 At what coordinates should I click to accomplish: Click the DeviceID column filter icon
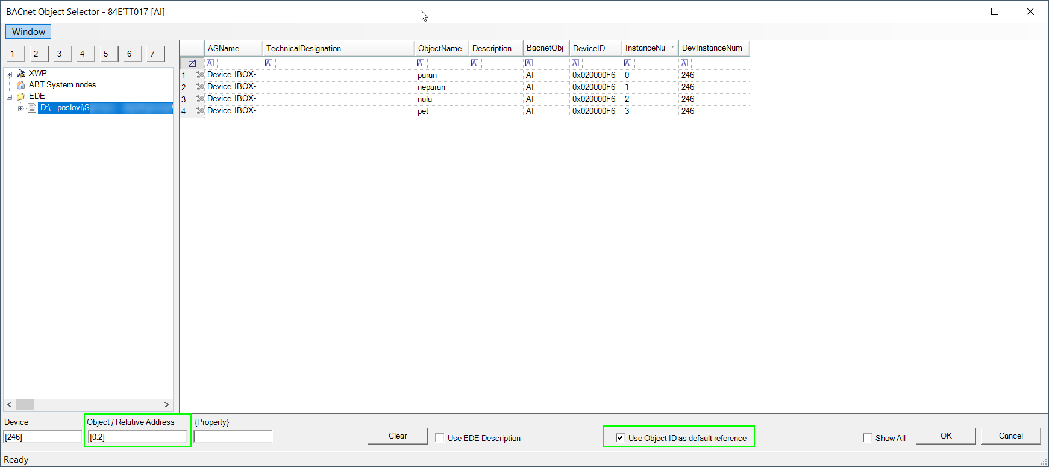pyautogui.click(x=575, y=63)
